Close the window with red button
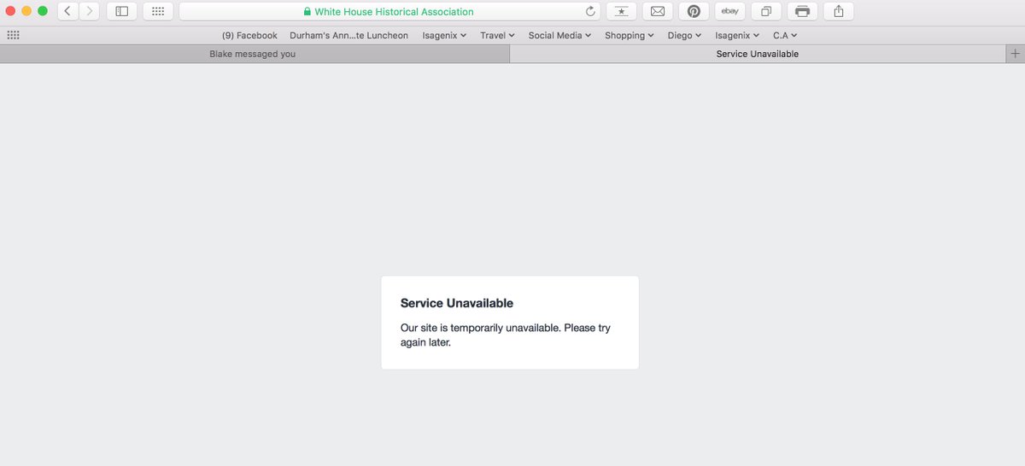 [x=10, y=11]
